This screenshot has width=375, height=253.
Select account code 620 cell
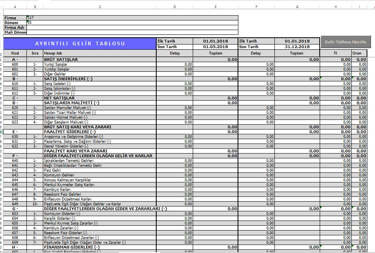[15, 107]
